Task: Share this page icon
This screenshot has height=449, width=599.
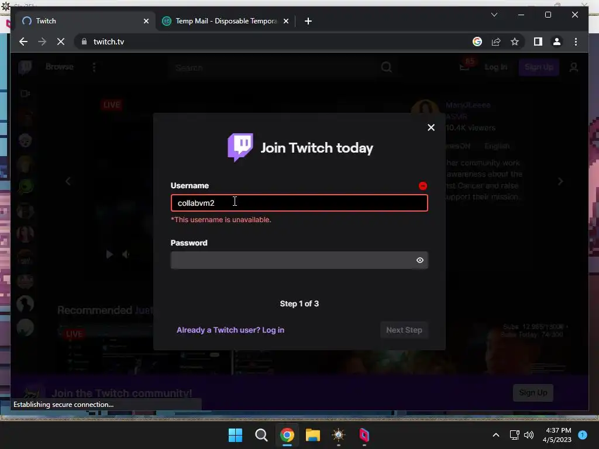Action: tap(496, 42)
